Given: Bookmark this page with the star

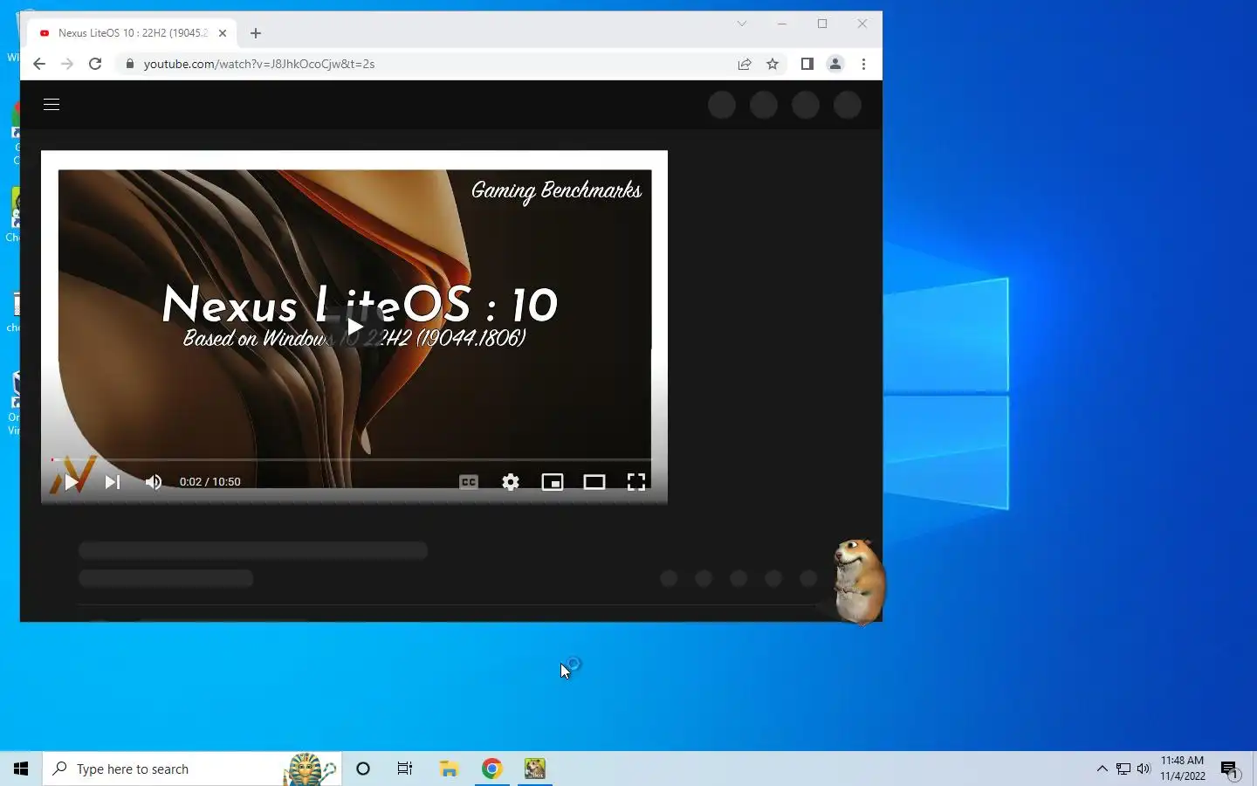Looking at the screenshot, I should click(x=773, y=64).
